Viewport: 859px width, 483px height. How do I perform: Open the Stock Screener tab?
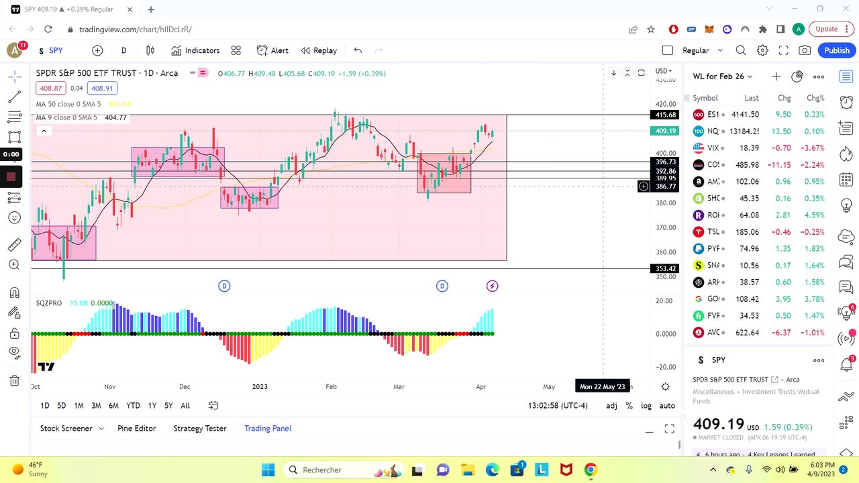(x=66, y=428)
